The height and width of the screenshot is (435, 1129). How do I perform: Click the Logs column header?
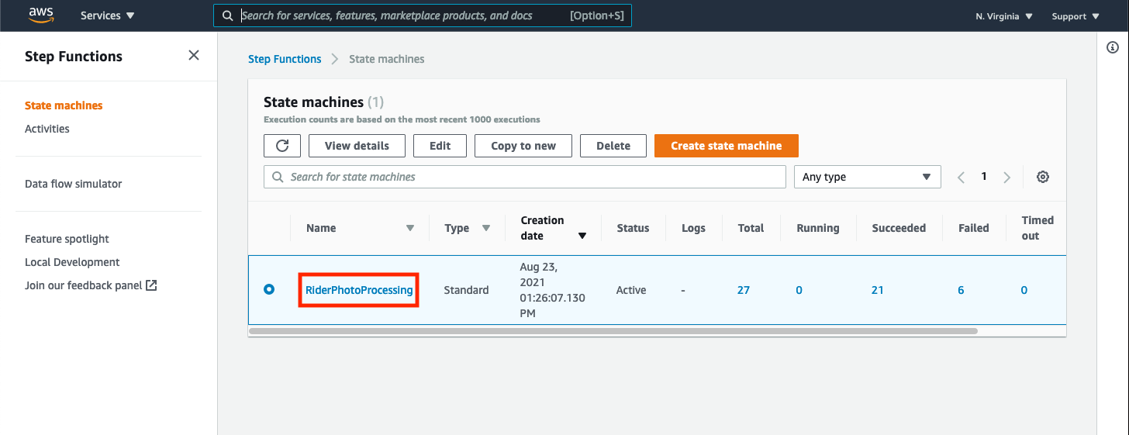(693, 228)
